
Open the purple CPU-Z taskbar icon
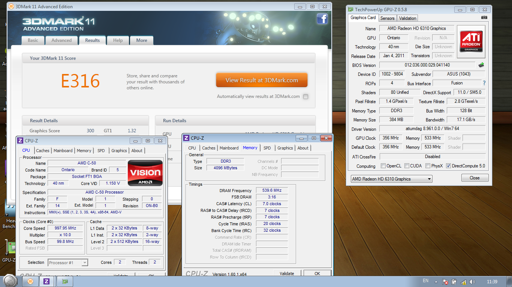(47, 281)
